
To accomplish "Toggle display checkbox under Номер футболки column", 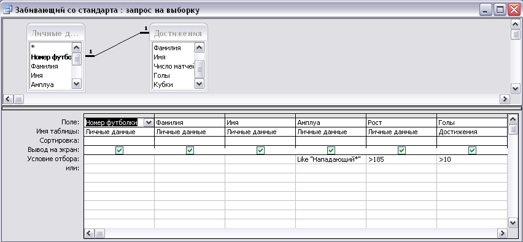I will [x=119, y=151].
